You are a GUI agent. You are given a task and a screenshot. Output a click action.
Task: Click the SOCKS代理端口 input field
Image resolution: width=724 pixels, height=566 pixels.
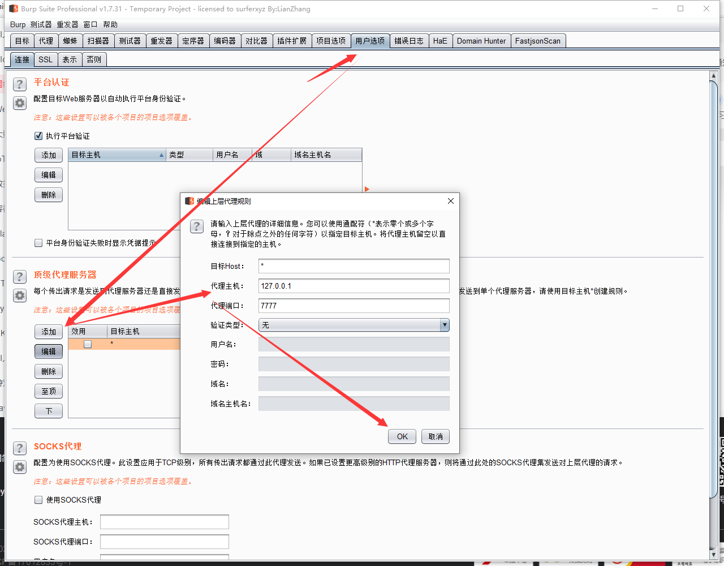point(165,542)
